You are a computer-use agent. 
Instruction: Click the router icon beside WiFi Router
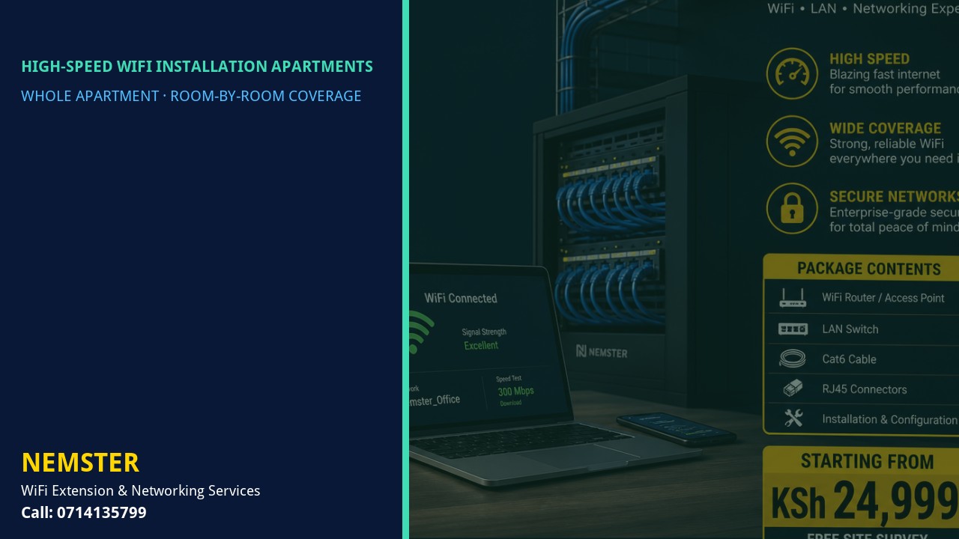point(793,298)
